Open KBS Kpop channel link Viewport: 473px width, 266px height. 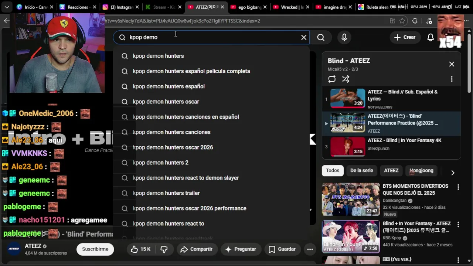coord(392,238)
